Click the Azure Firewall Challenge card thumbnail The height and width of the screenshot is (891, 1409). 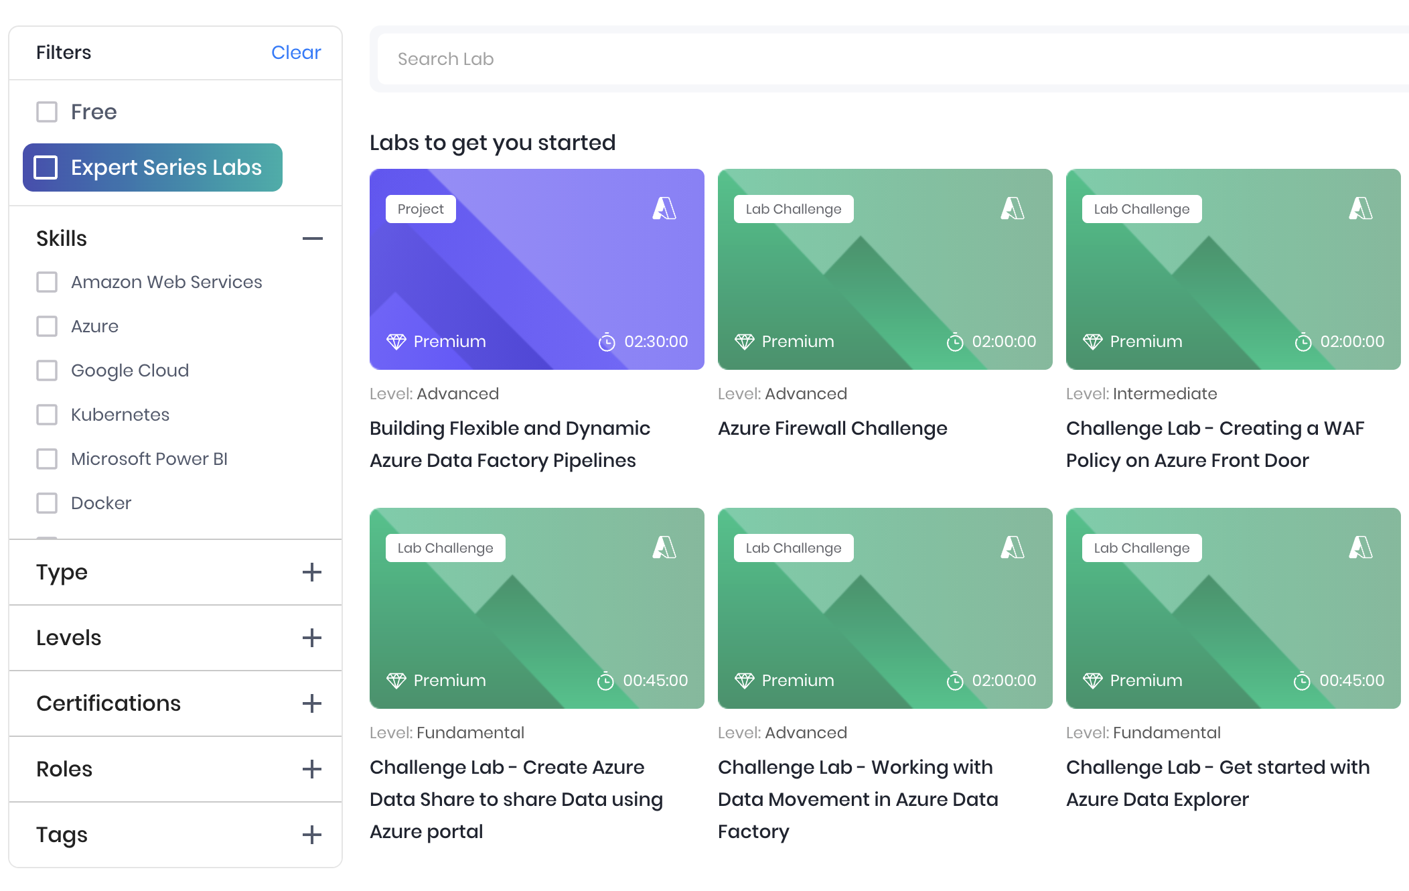(x=885, y=269)
